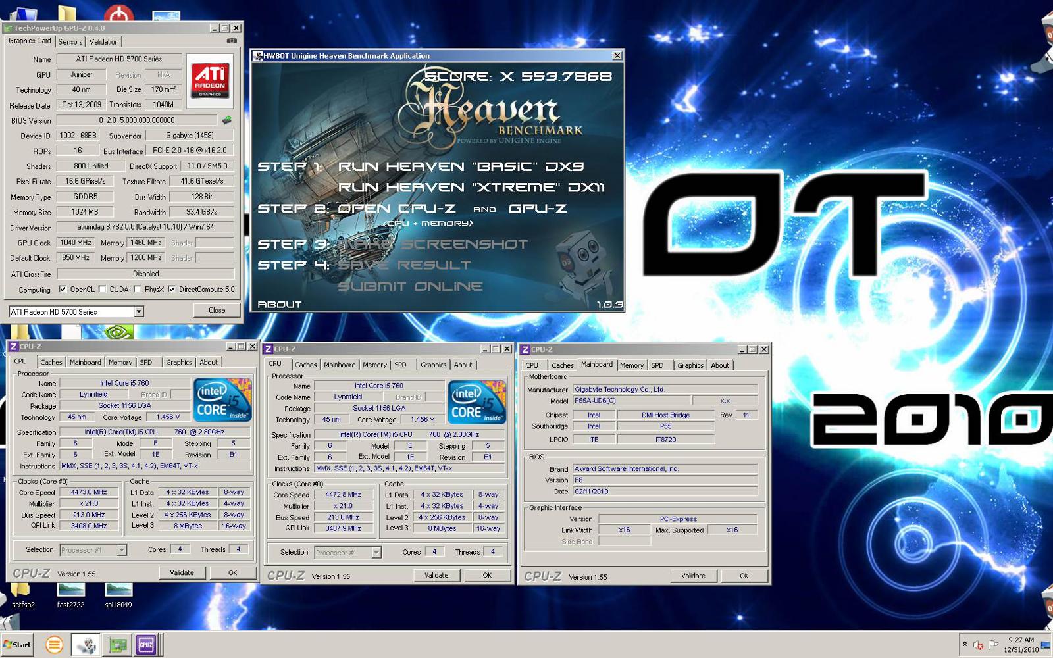Enable the OpenCL checkbox
The image size is (1053, 658).
pyautogui.click(x=63, y=289)
